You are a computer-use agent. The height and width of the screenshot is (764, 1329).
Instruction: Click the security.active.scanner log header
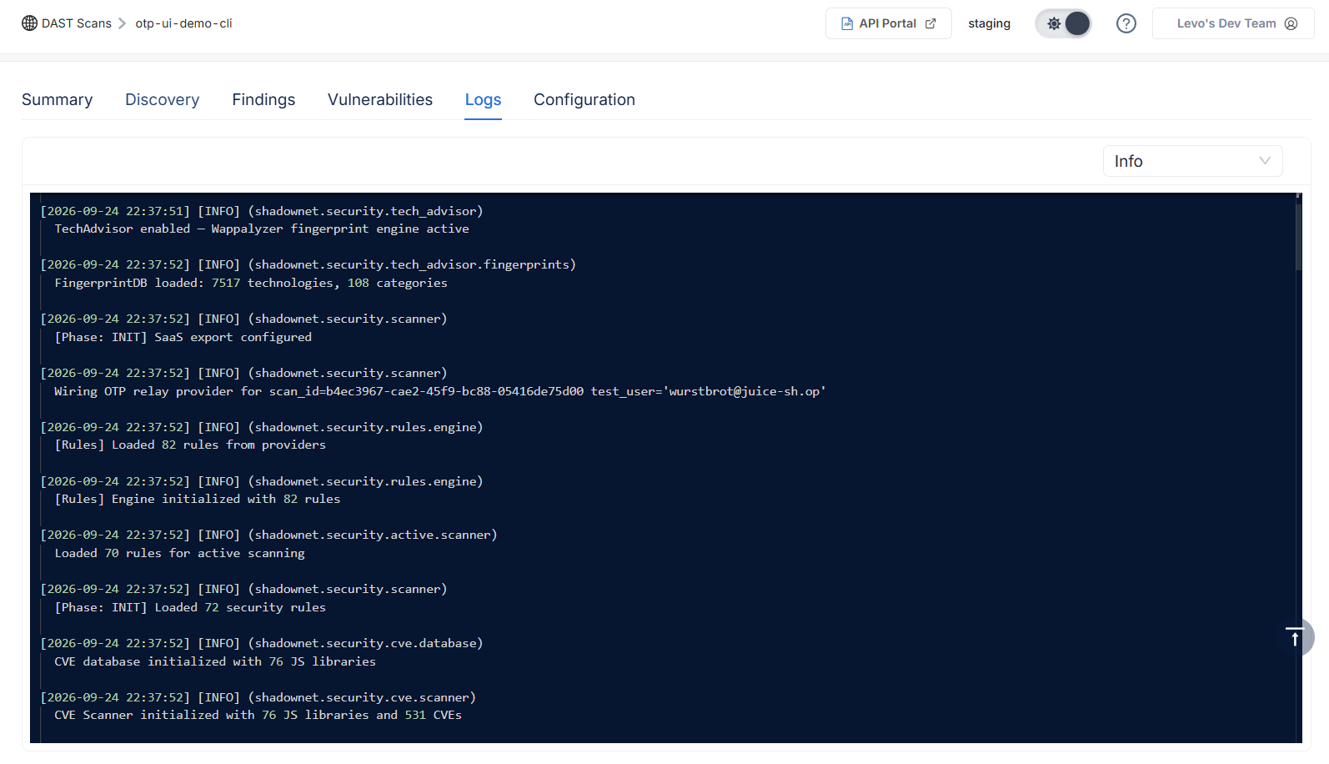tap(269, 535)
